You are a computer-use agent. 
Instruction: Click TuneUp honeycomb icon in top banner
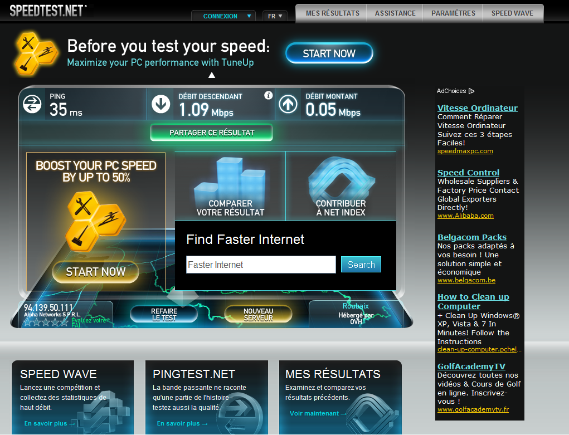35,53
